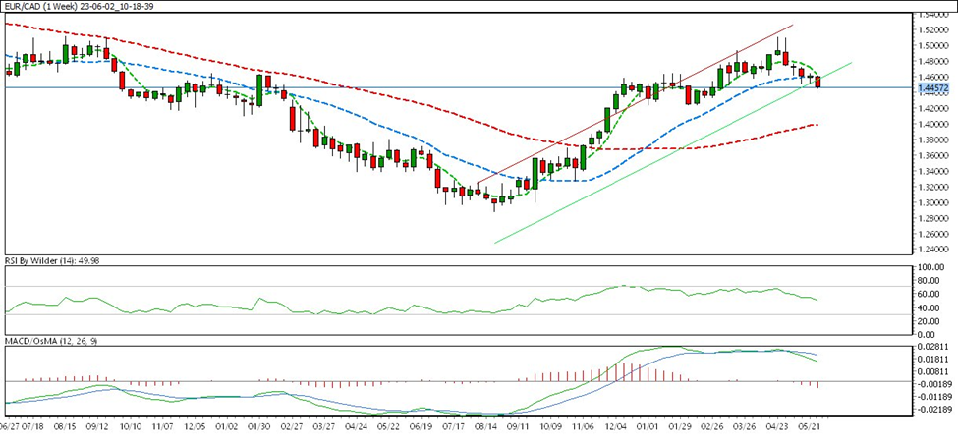
Task: Click the MACD scale value -0.02189
Action: [x=933, y=411]
